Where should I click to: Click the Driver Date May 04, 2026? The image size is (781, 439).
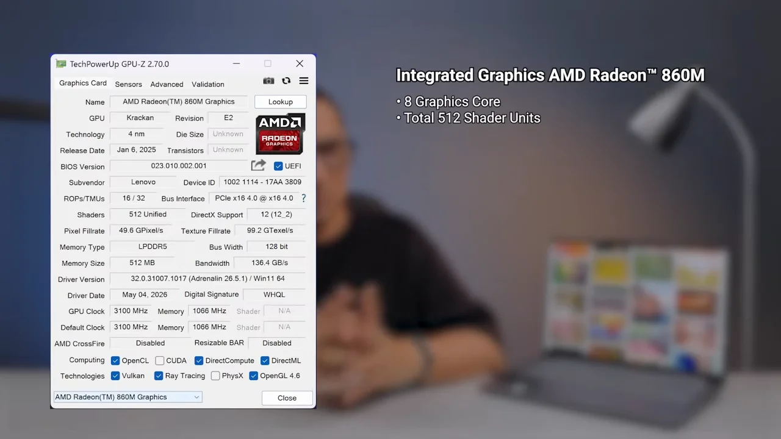(x=145, y=295)
